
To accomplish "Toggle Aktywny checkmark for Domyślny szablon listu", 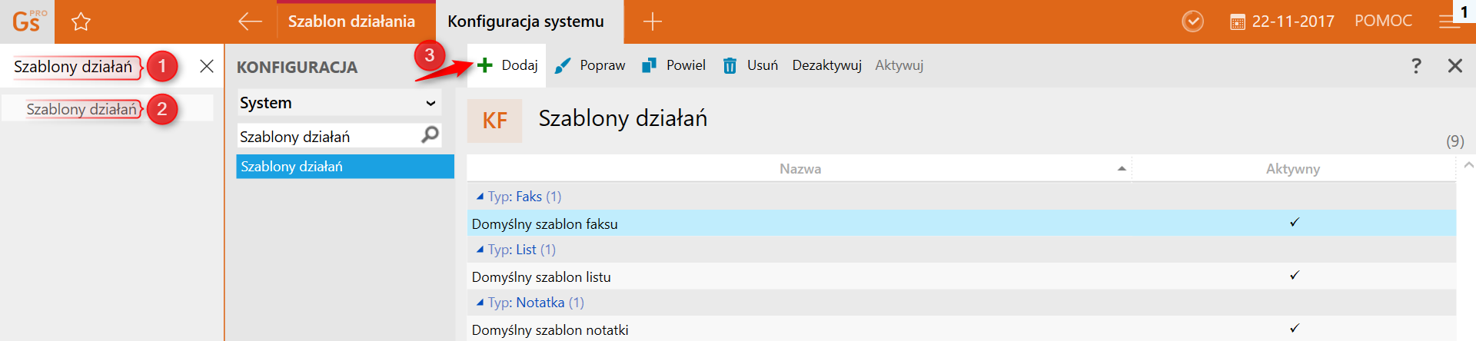I will tap(1295, 276).
